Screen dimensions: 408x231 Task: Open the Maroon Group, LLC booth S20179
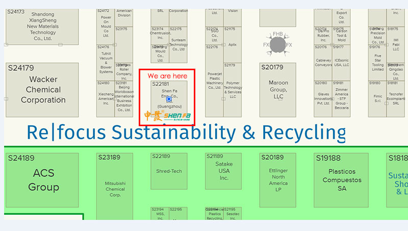click(x=278, y=89)
